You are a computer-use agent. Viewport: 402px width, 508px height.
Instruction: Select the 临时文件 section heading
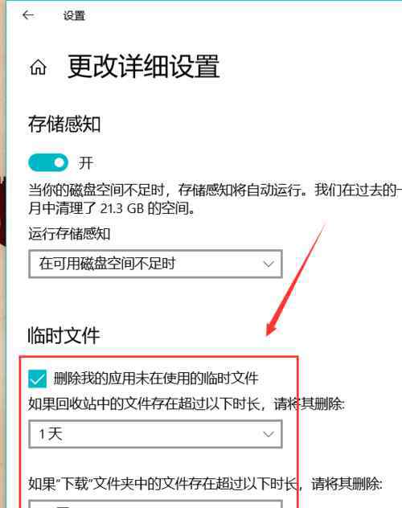[x=64, y=335]
